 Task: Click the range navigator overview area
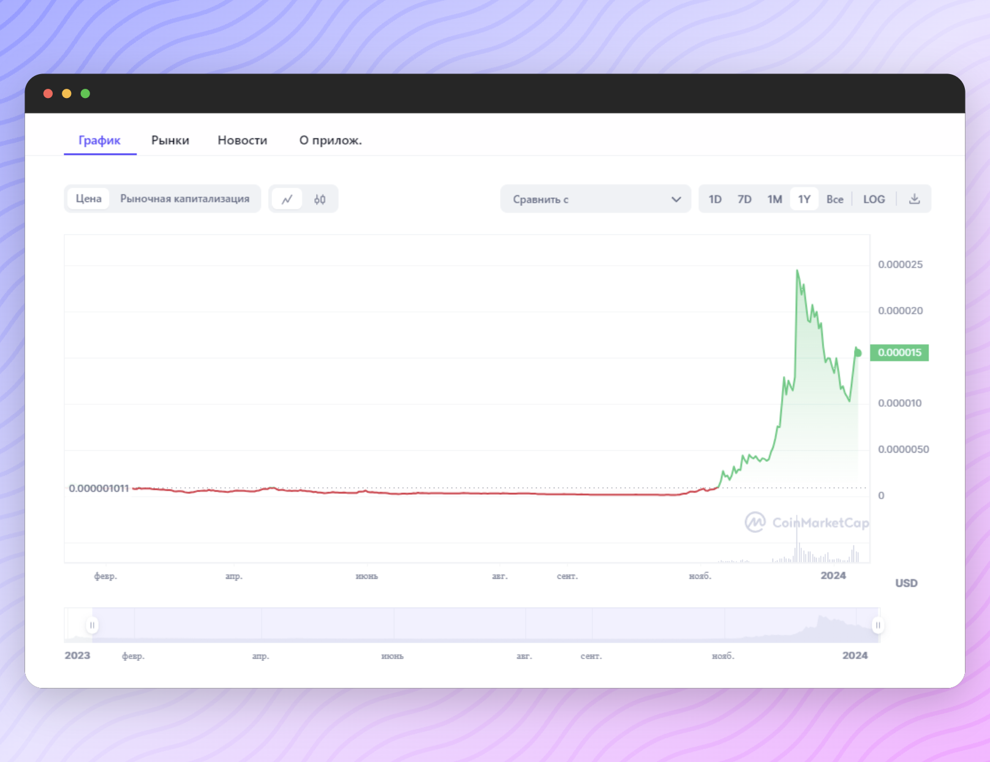click(472, 625)
